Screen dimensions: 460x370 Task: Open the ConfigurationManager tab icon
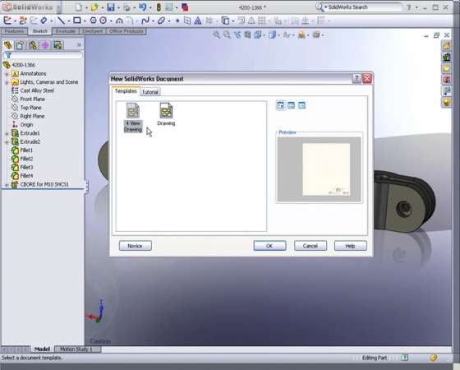coord(33,45)
